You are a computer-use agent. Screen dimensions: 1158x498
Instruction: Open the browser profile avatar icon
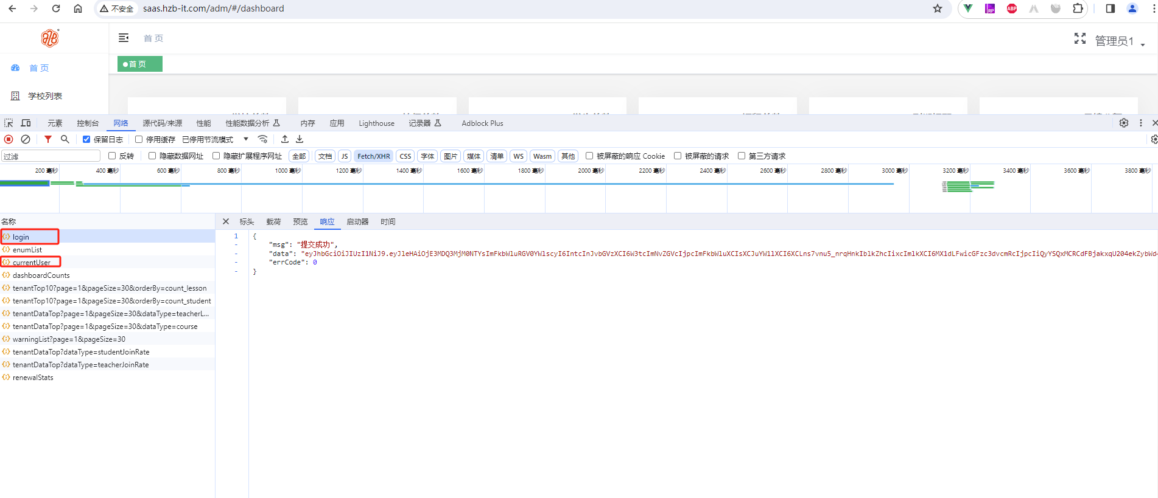1132,9
